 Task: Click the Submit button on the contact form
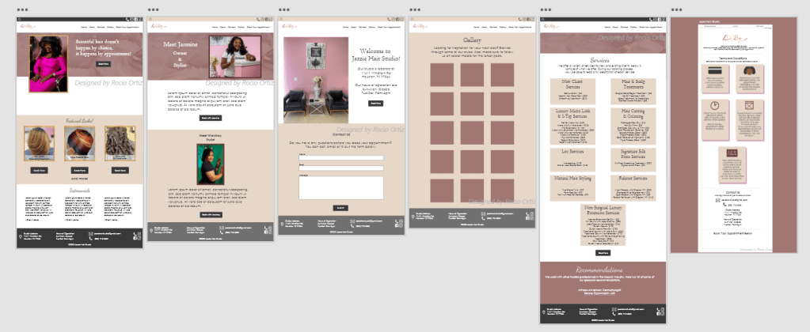click(x=340, y=207)
